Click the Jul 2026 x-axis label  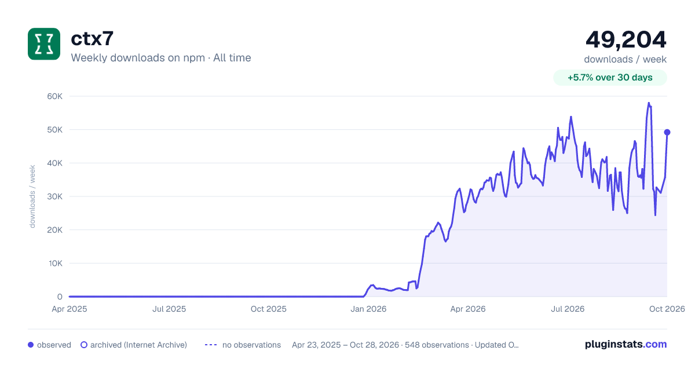pos(568,309)
